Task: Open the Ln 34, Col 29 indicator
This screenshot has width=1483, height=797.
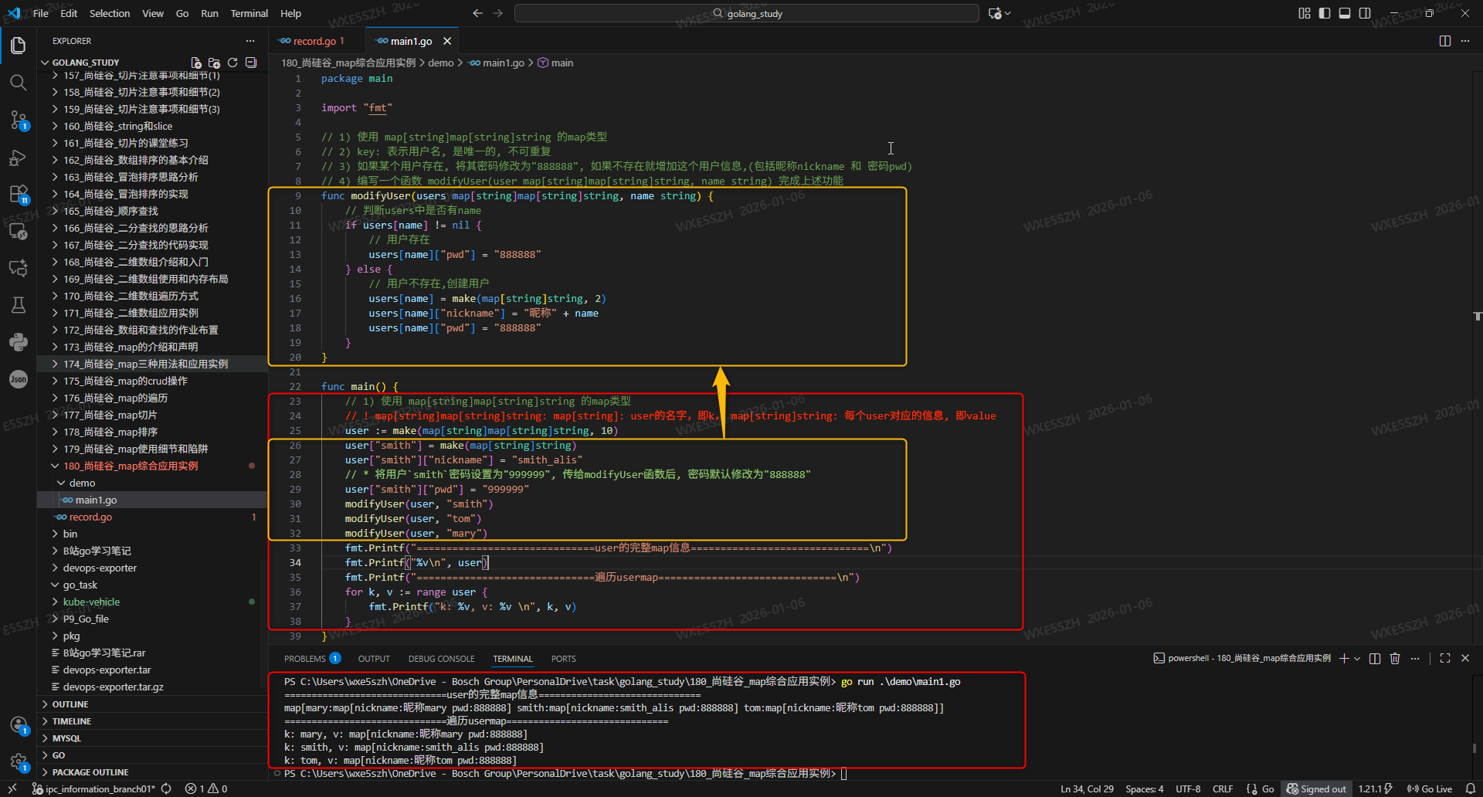Action: click(x=1087, y=789)
